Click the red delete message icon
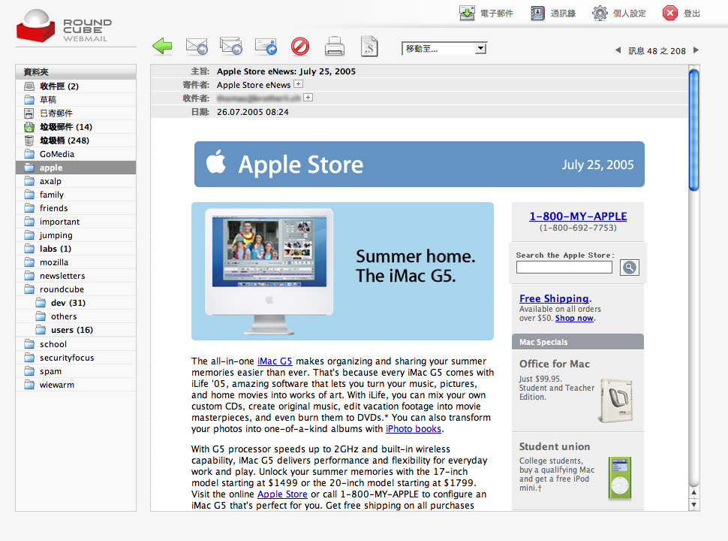This screenshot has height=541, width=728. [300, 47]
